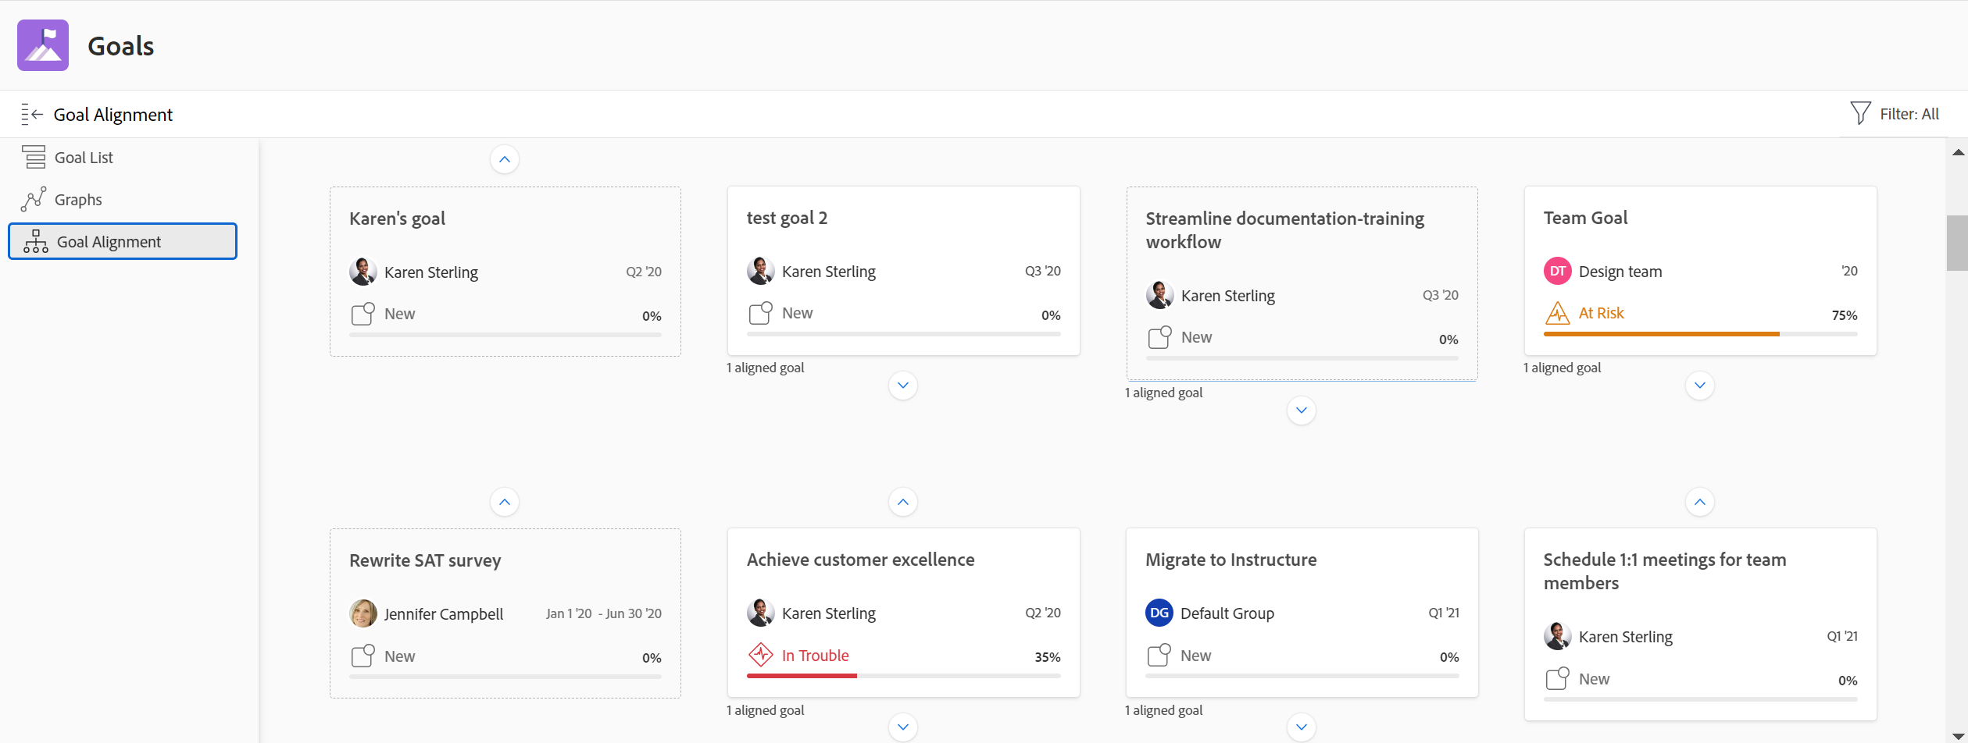Switch to the Graphs view

coord(78,200)
